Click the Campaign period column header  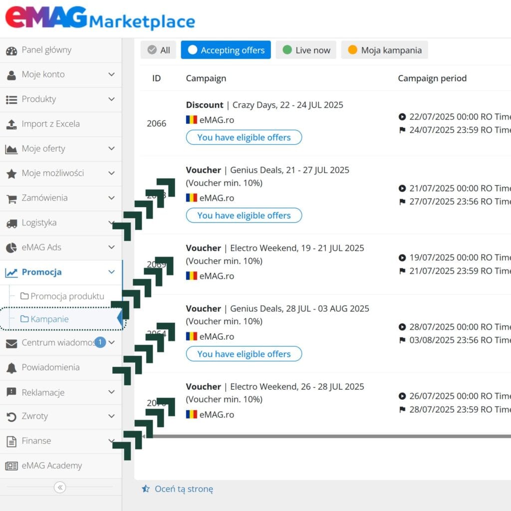432,78
